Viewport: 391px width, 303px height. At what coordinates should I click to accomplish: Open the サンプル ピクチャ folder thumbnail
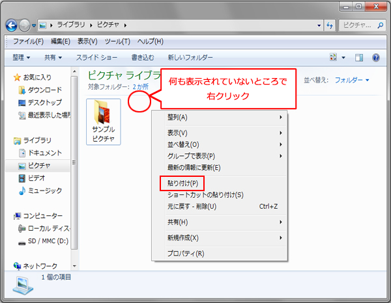(x=103, y=122)
